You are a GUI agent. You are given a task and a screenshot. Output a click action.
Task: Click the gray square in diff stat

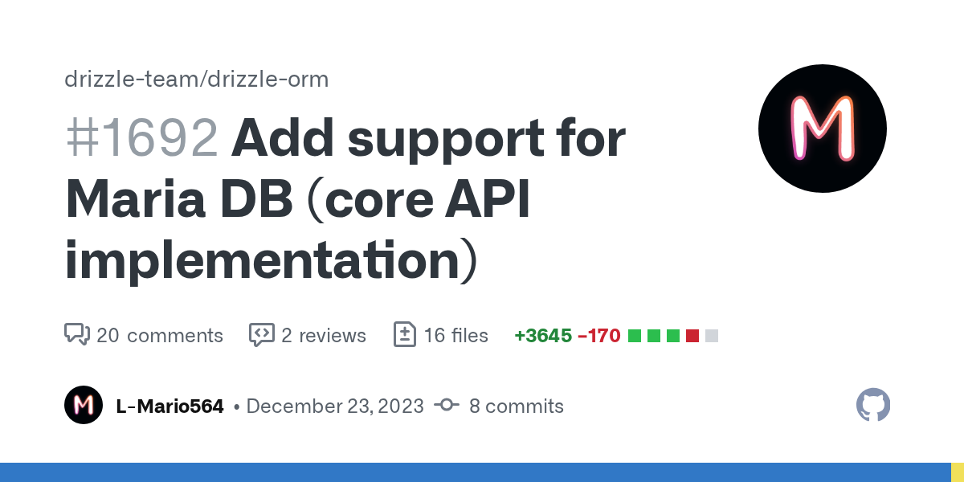[712, 336]
